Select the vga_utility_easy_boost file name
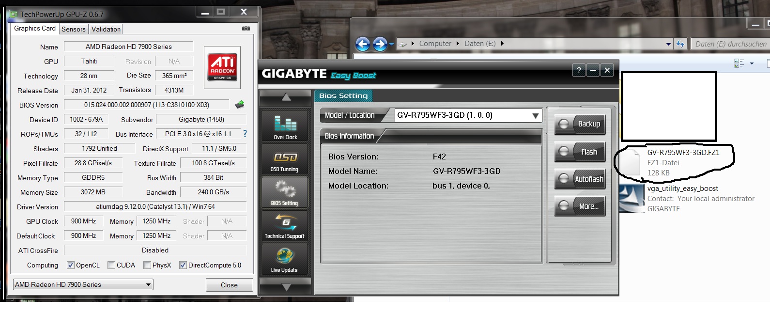The height and width of the screenshot is (314, 770). click(x=683, y=188)
